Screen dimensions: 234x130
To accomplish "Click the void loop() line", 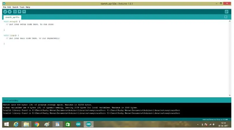I will point(11,35).
